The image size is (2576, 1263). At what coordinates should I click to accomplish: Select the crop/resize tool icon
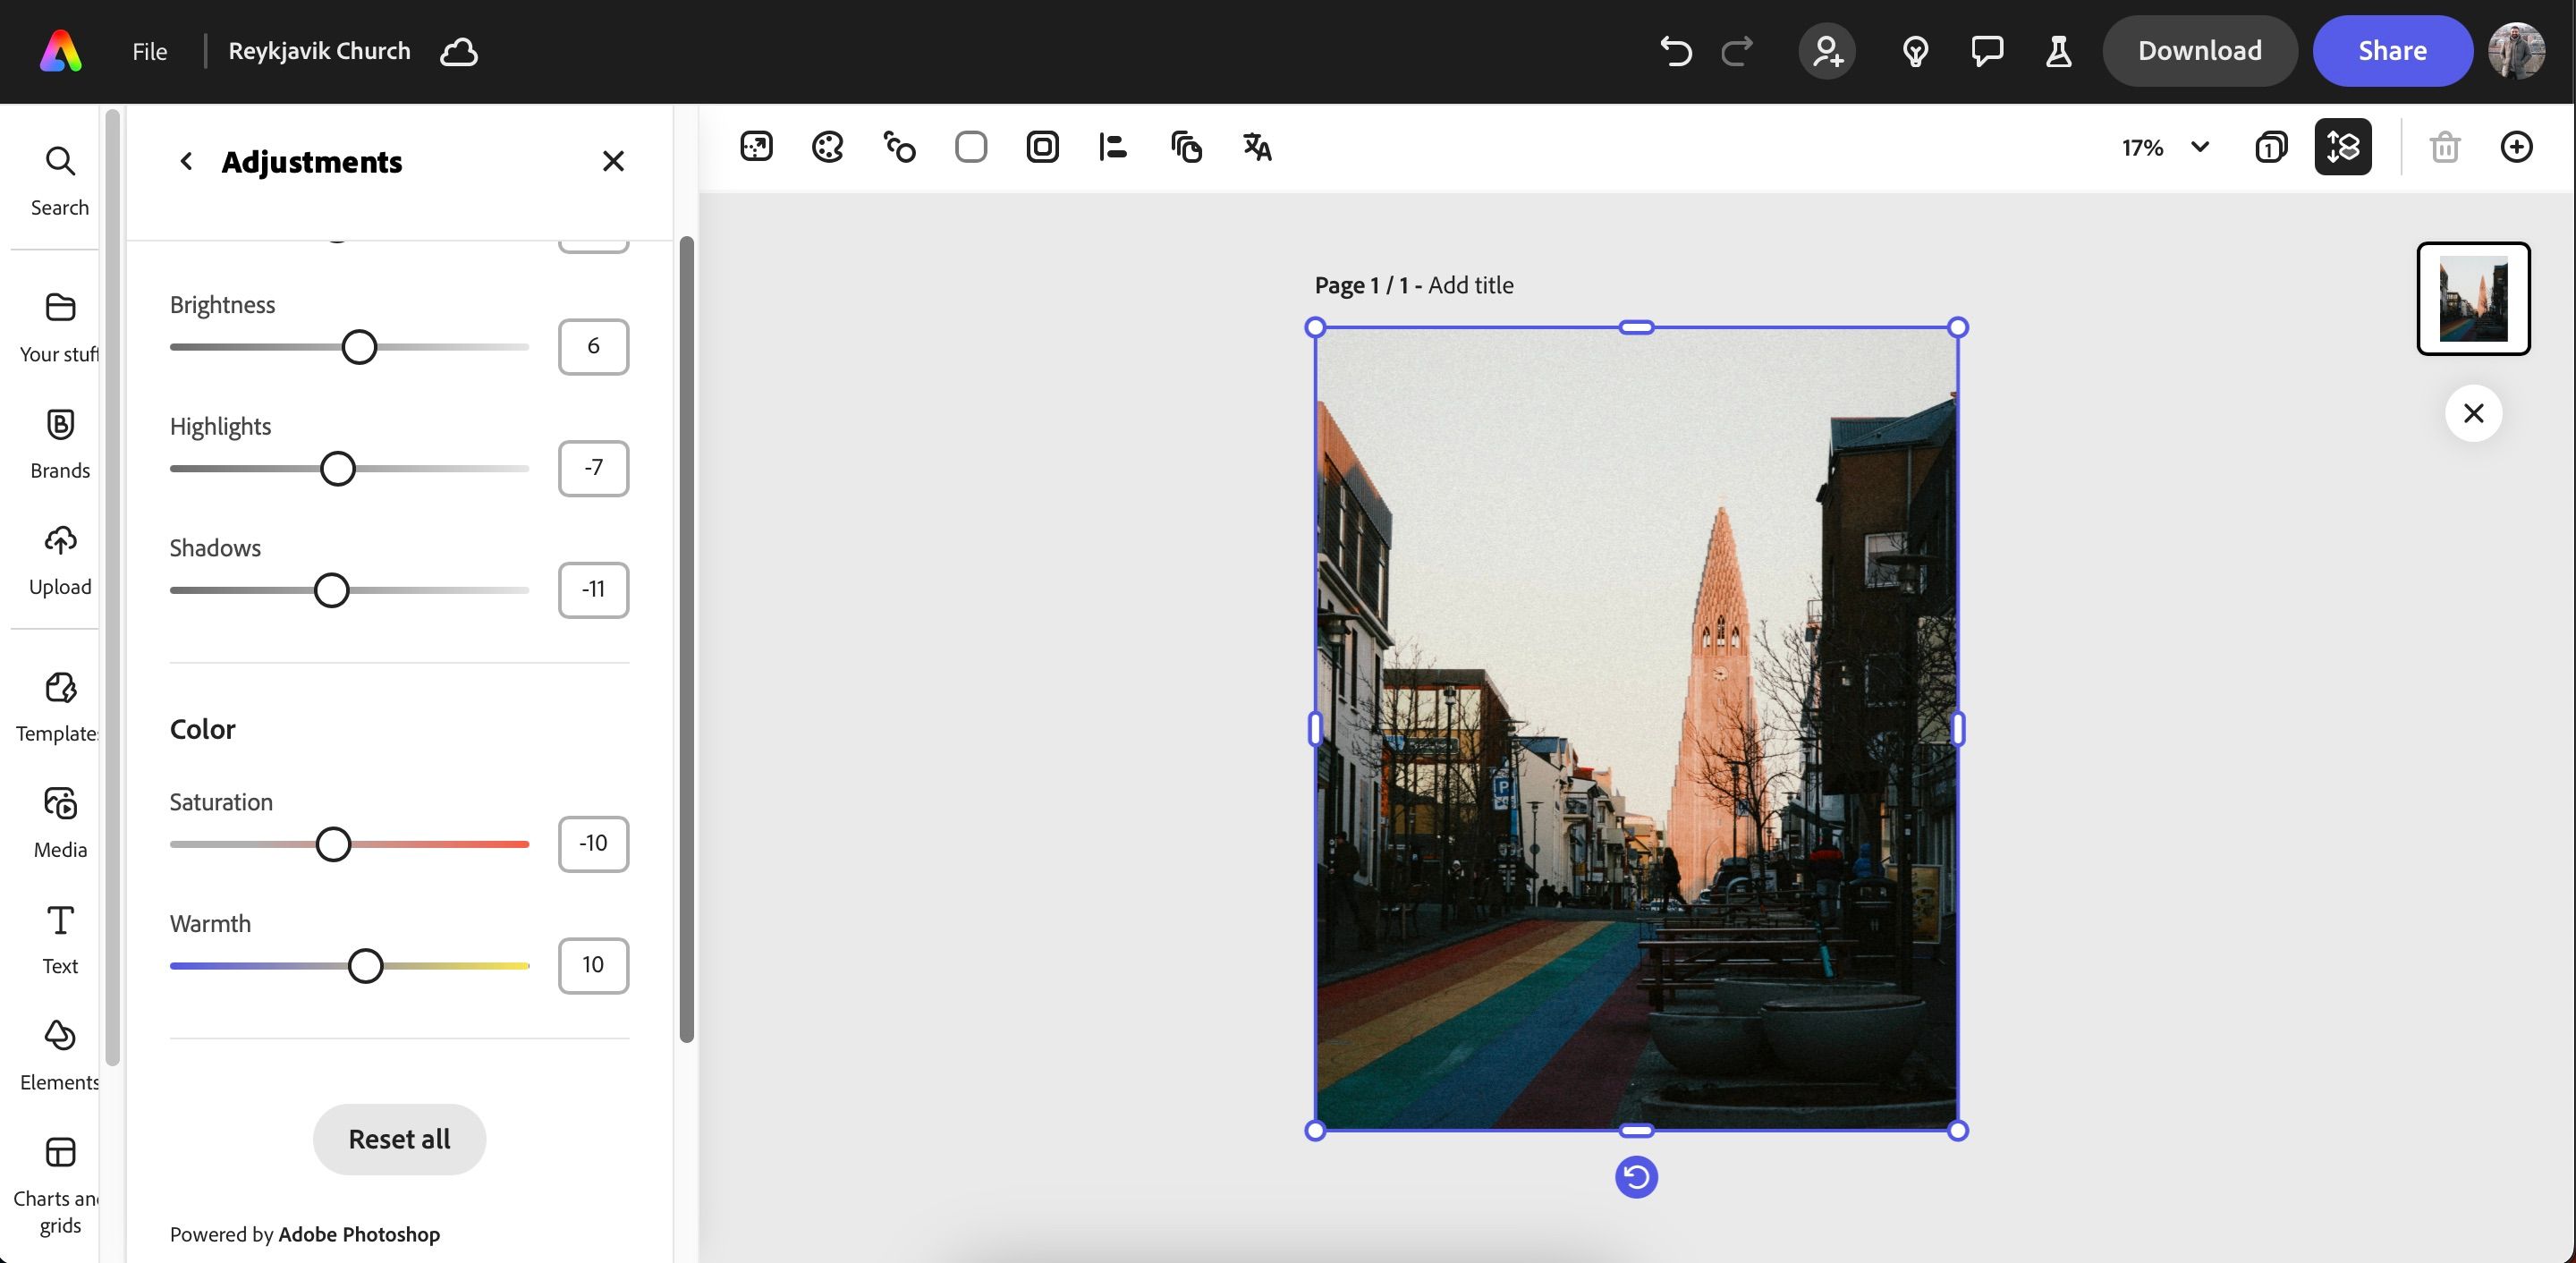tap(756, 146)
